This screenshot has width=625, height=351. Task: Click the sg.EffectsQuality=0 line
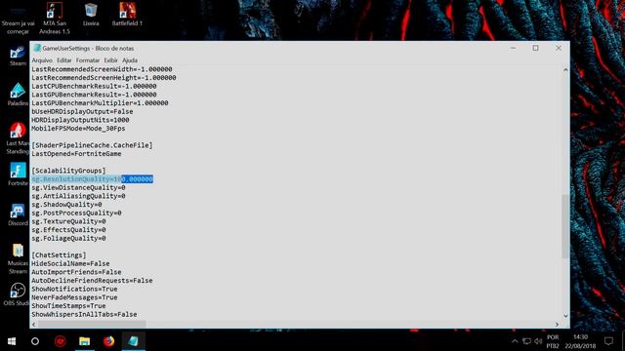(68, 230)
